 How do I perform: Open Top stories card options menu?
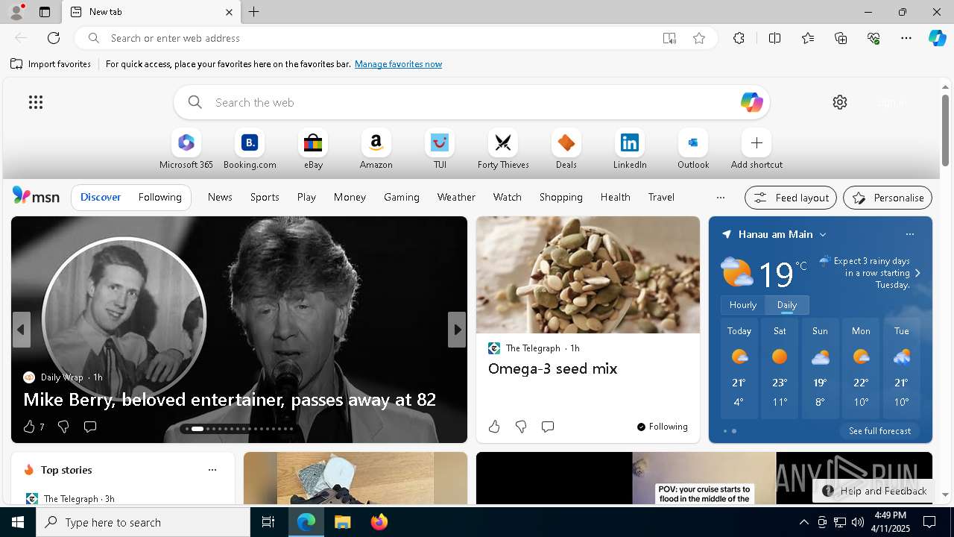pyautogui.click(x=212, y=470)
